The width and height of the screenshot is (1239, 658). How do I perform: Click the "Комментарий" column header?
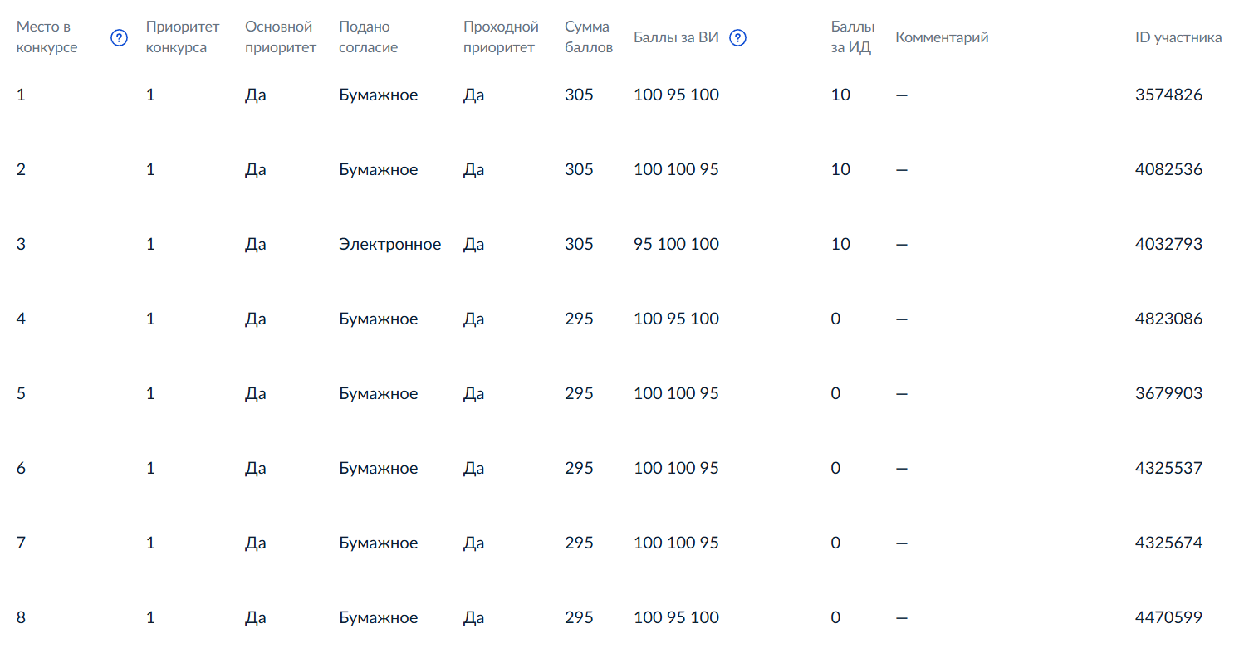tap(942, 37)
